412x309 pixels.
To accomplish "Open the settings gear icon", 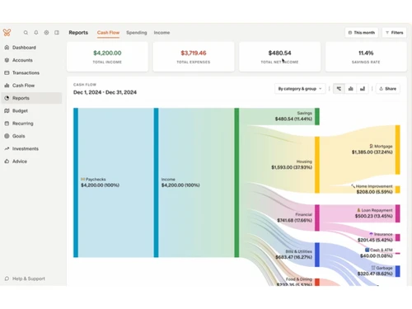I will pyautogui.click(x=46, y=32).
